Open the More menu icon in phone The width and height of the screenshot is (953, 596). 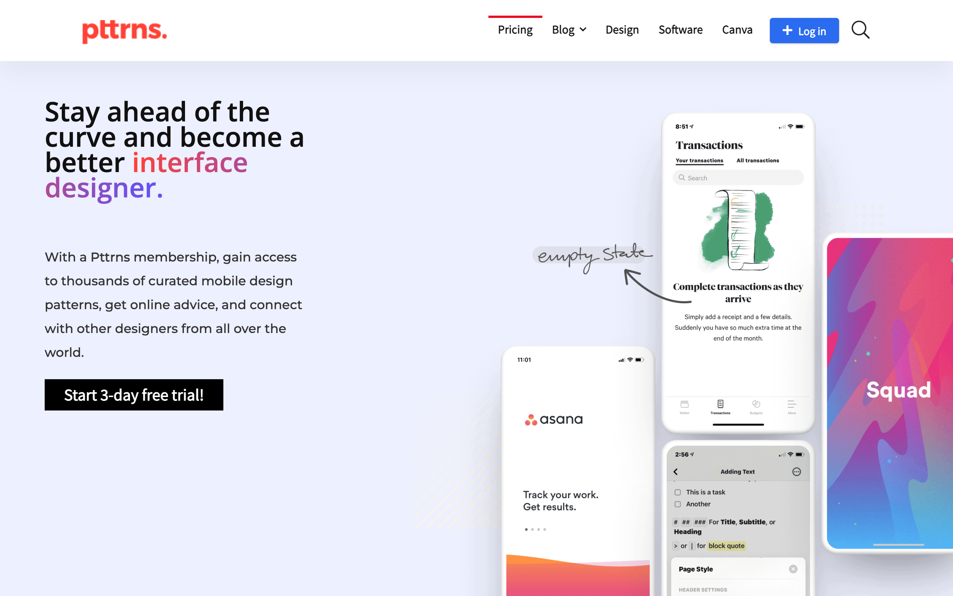(792, 405)
